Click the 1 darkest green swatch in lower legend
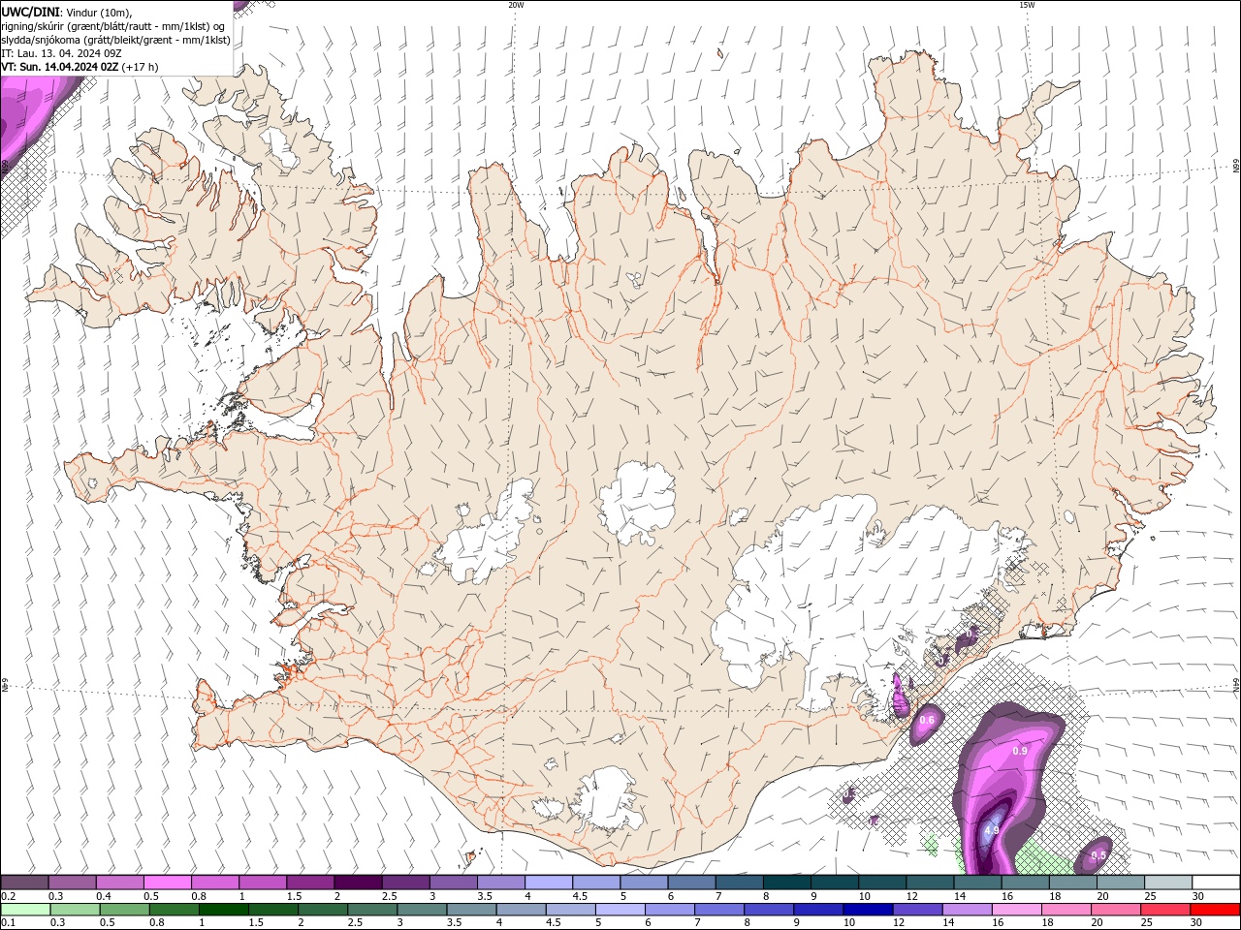 223,910
